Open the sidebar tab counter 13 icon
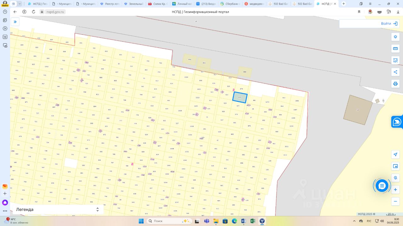403x226 pixels. (x=5, y=37)
